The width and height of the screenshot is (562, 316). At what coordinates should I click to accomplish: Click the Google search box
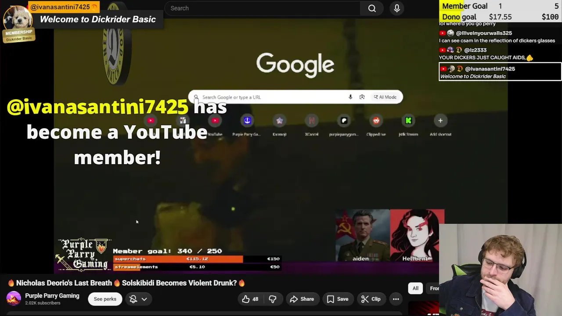click(295, 97)
